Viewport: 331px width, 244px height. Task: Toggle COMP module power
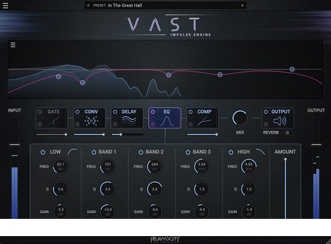[x=191, y=112]
